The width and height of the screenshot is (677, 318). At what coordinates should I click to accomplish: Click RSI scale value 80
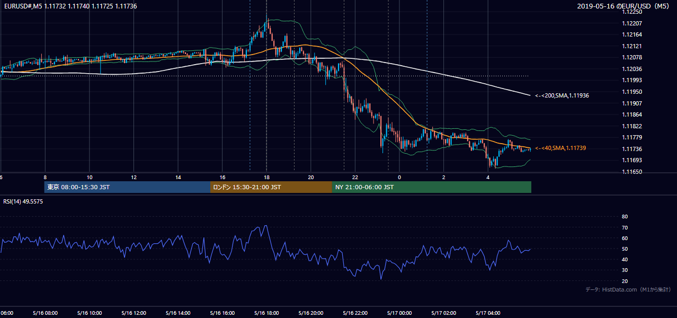point(625,217)
